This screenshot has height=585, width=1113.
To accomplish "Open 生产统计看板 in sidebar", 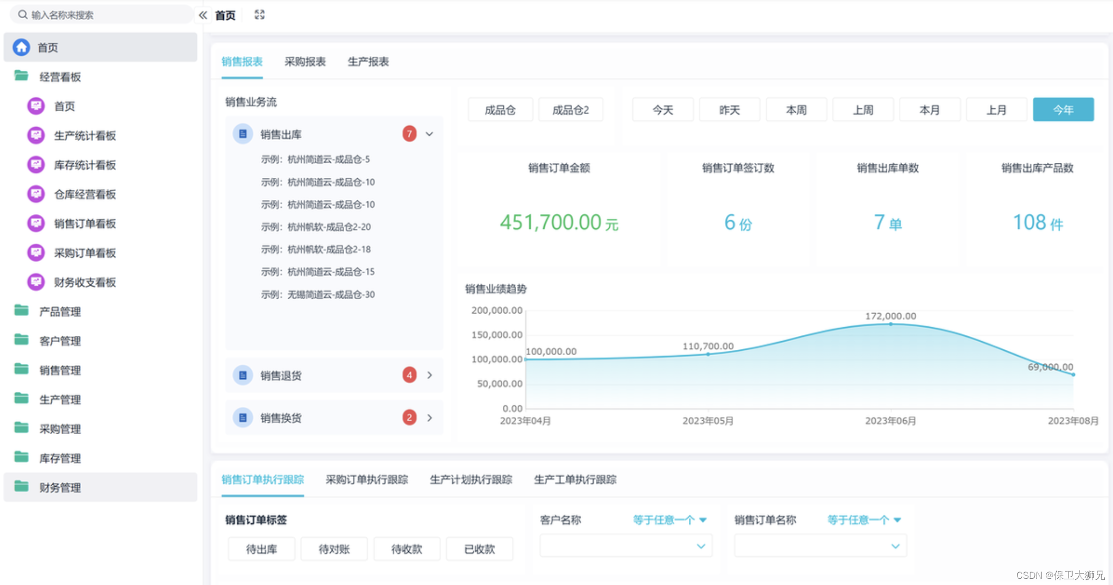I will coord(100,135).
